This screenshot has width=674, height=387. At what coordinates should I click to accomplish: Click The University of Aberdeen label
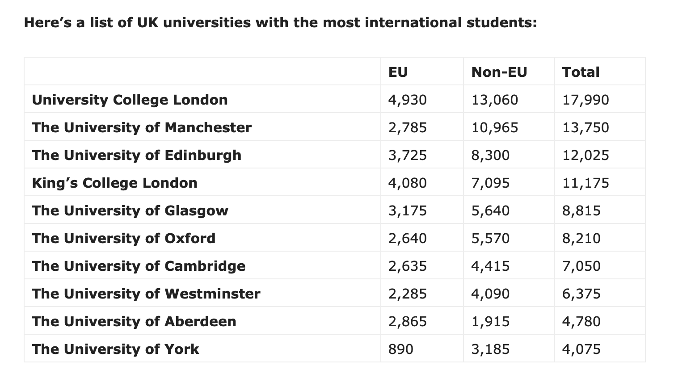134,321
